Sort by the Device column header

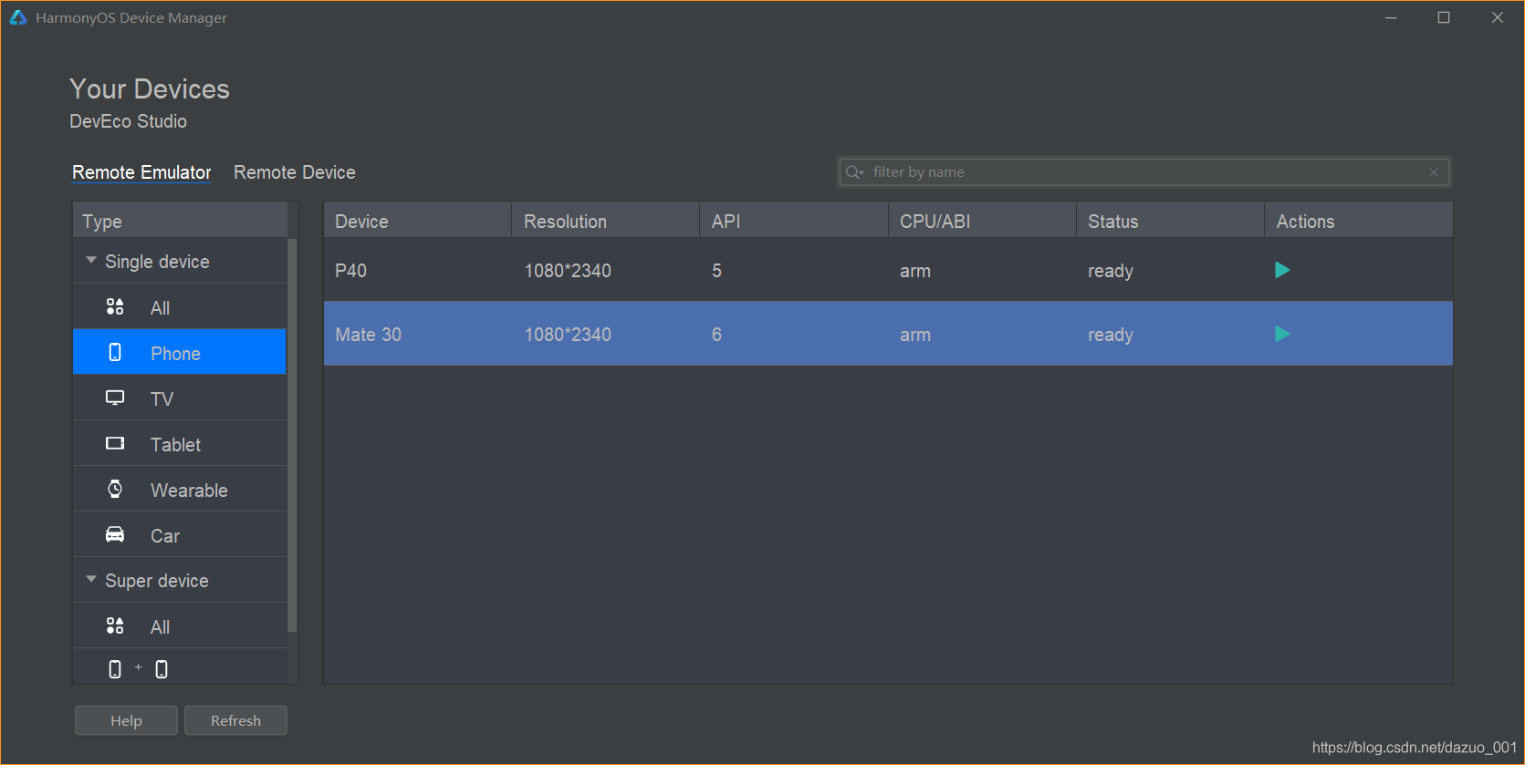click(x=418, y=221)
